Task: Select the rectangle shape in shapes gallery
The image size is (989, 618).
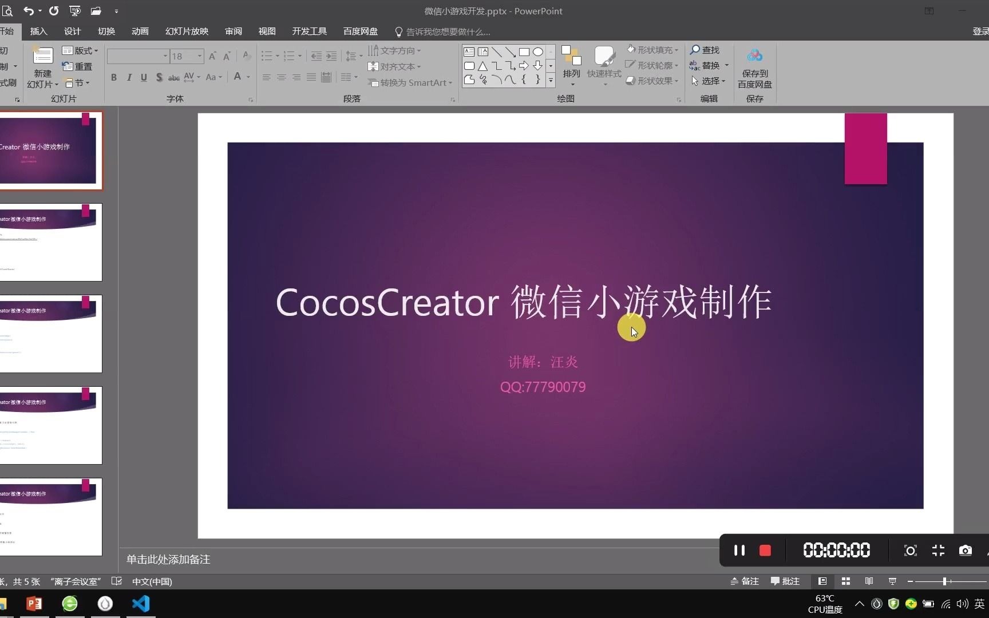Action: (x=524, y=52)
